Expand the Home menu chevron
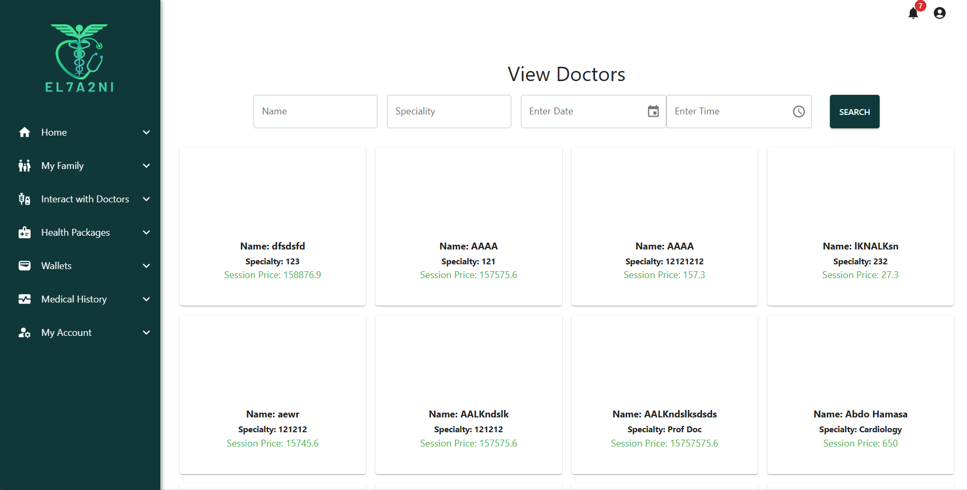The height and width of the screenshot is (490, 967). pyautogui.click(x=147, y=132)
